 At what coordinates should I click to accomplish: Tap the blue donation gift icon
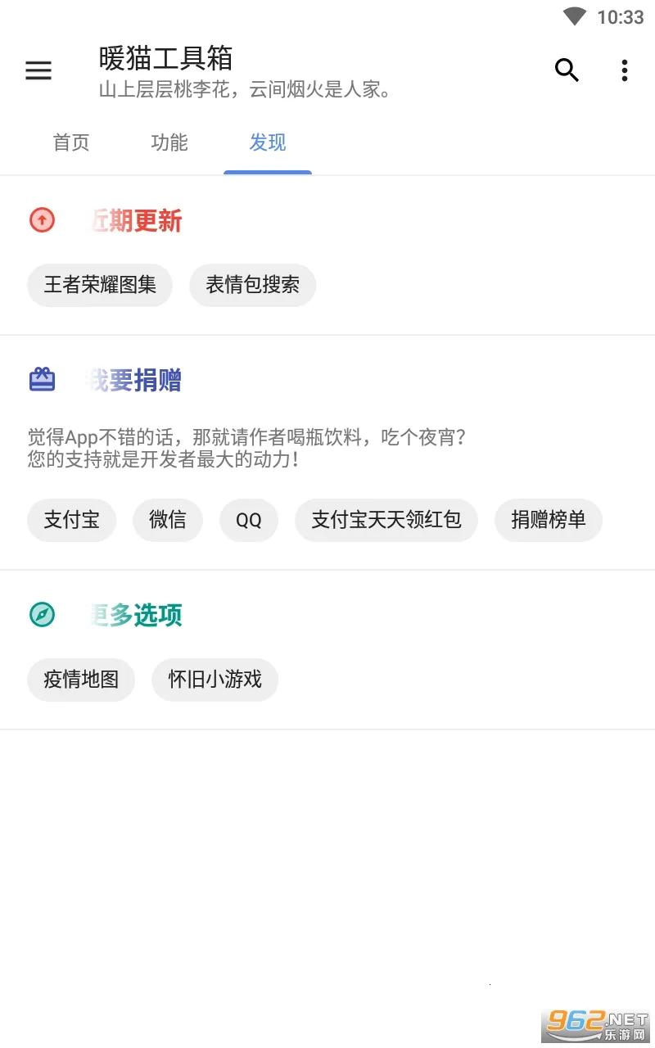click(x=42, y=380)
